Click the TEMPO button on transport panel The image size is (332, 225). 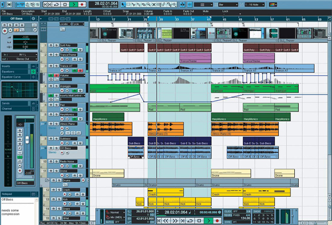228,215
